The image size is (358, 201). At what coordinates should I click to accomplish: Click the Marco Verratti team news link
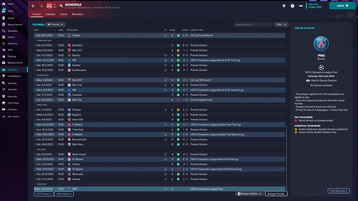(316, 121)
